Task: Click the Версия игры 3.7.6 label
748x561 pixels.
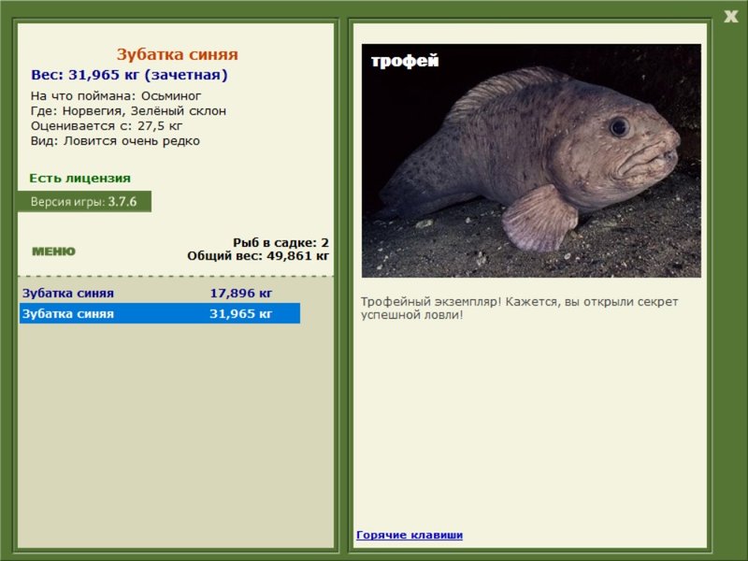Action: point(84,201)
